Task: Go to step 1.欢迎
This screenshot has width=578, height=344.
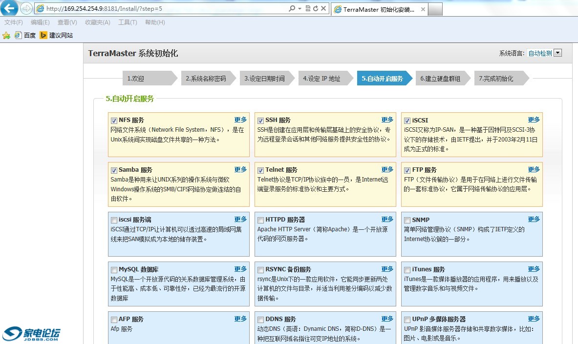Action: 150,79
